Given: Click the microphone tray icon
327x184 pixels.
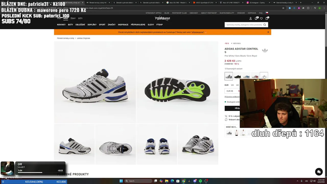Looking at the screenshot, I should 301,181.
